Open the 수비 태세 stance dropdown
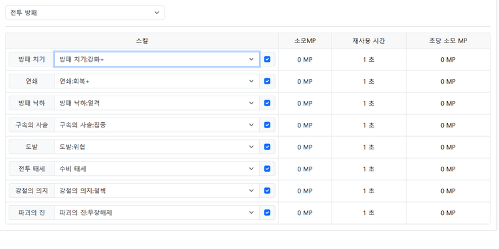This screenshot has height=249, width=499. pos(157,169)
